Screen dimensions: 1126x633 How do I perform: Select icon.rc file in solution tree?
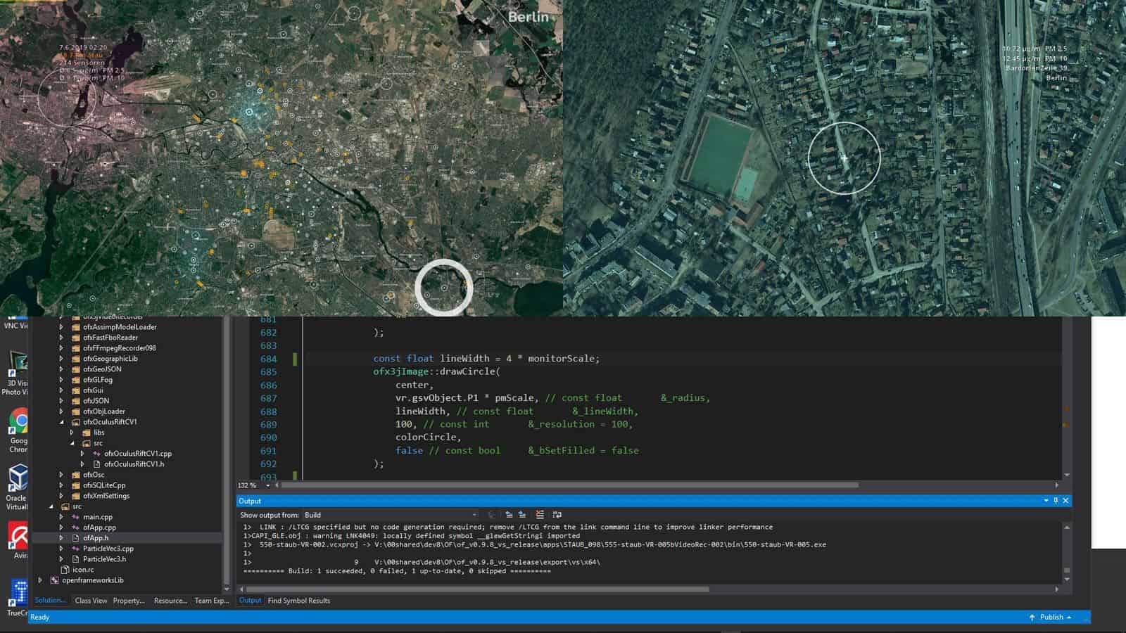[82, 570]
